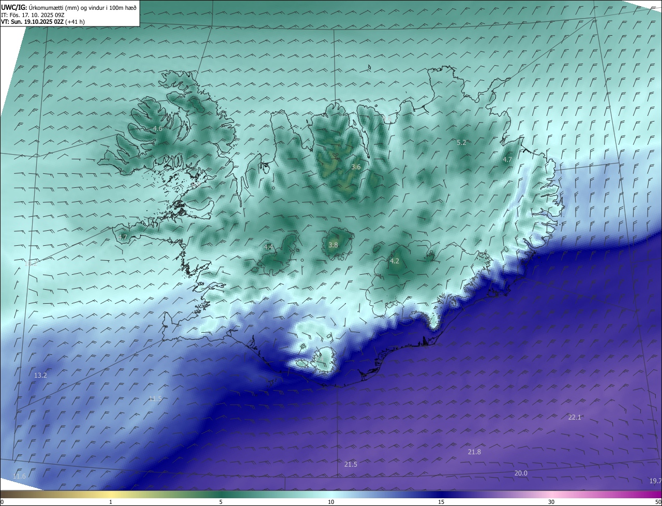Screen dimensions: 662x506
Task: Click the '15' tick on the color scale
Action: [441, 502]
